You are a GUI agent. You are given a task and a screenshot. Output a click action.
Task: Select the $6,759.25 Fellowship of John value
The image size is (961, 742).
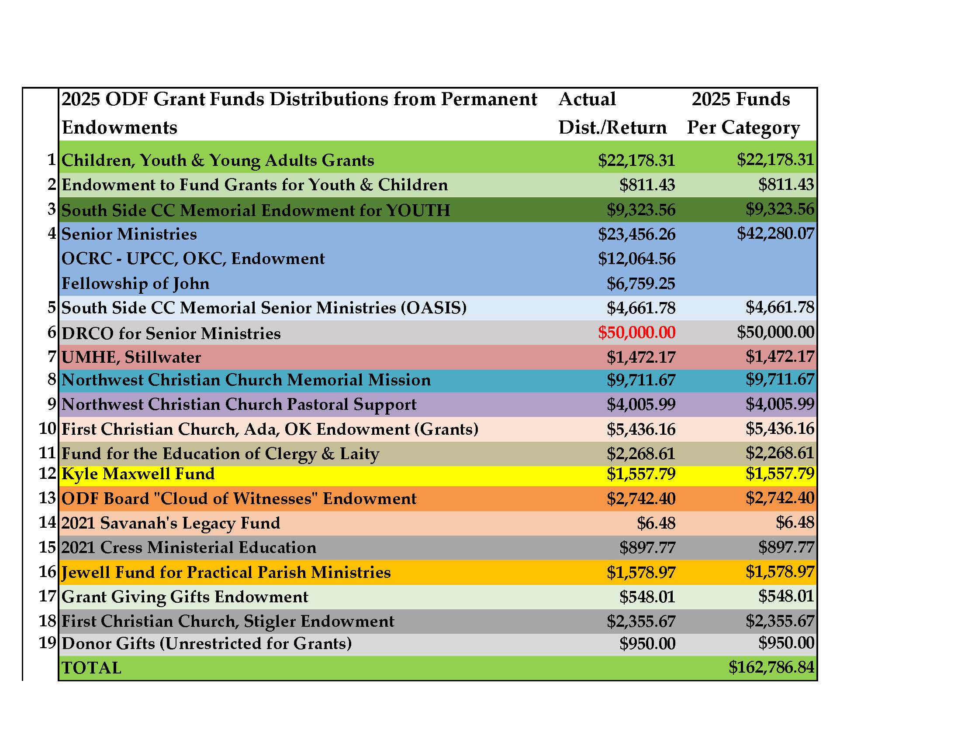coord(641,284)
